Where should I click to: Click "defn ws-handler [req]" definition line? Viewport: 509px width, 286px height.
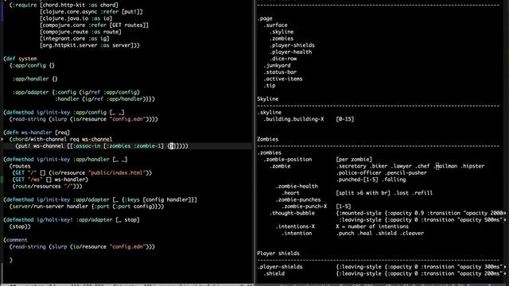point(37,133)
